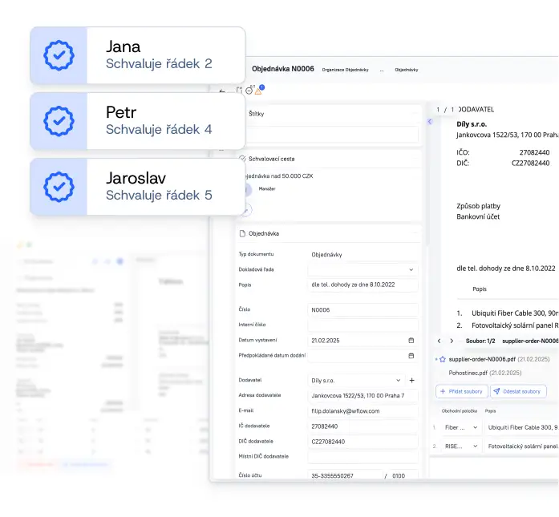Click the Popis field with dle tel. dohody
Screen dimensions: 559x517
(x=363, y=285)
